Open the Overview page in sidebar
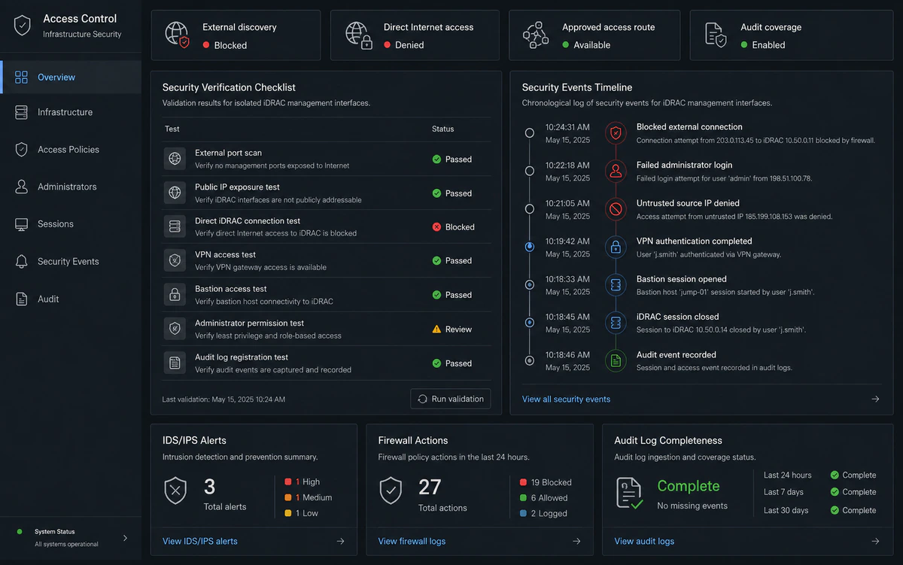Screen dimensions: 903x565 [x=71, y=77]
